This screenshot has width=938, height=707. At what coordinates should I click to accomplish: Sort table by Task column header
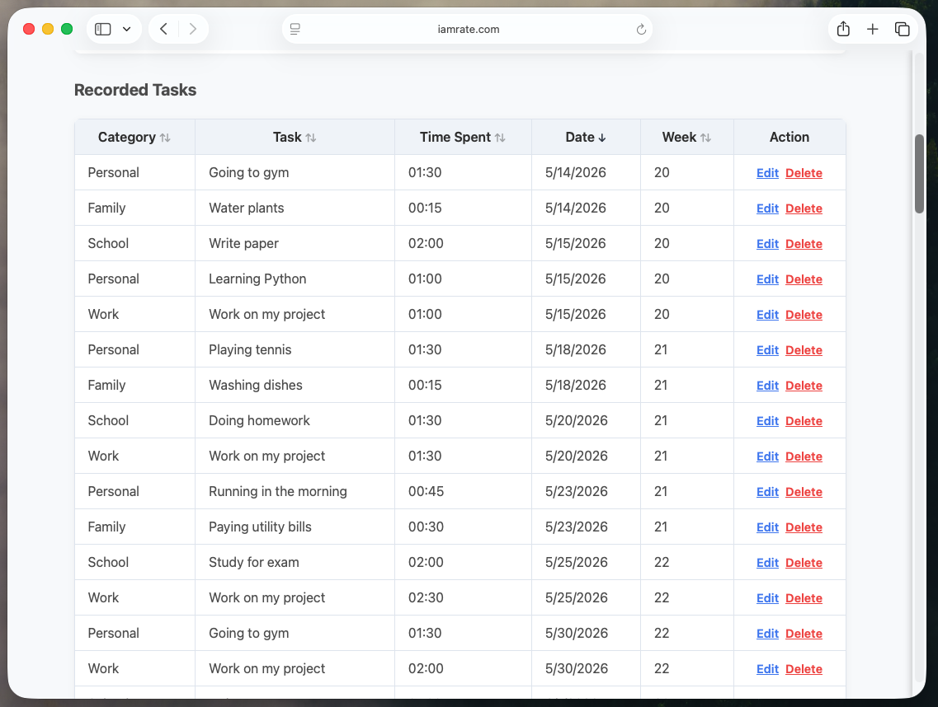coord(295,138)
